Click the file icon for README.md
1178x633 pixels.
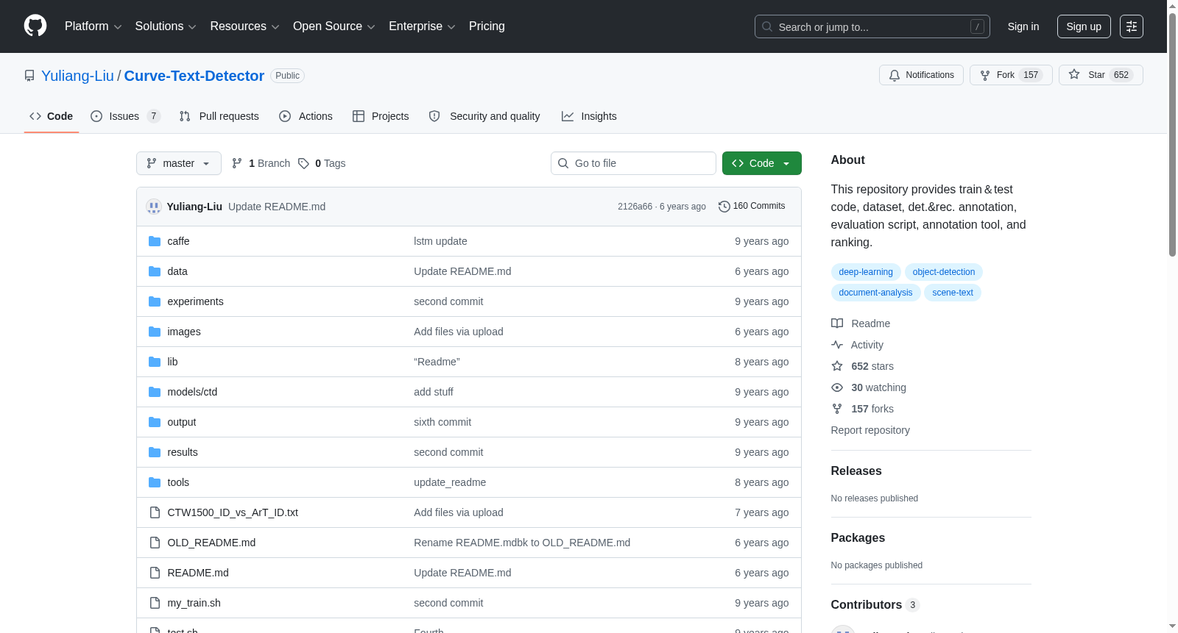pos(155,573)
